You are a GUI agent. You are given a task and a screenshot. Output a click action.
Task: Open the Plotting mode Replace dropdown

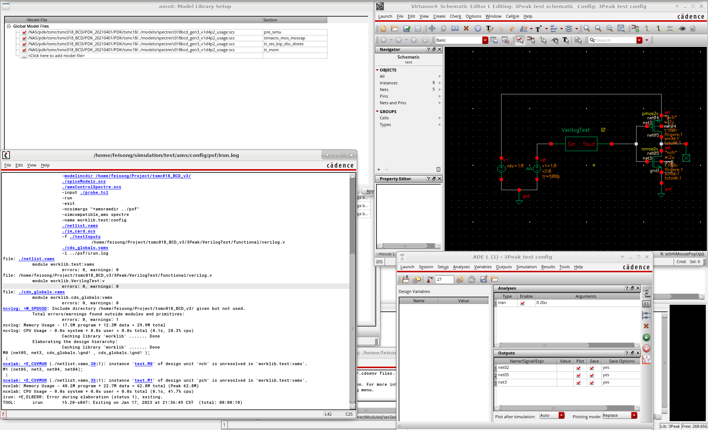point(634,416)
